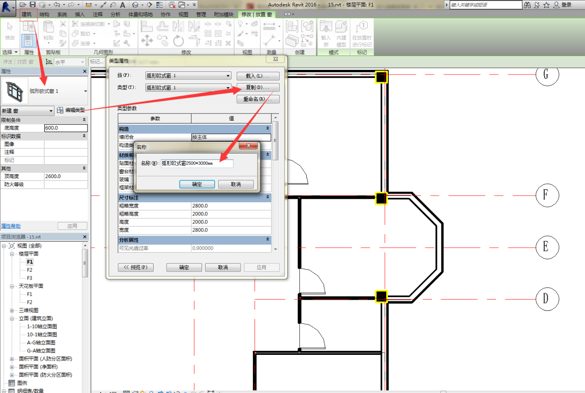Open the 注释 ribbon tab
The image size is (585, 393).
(x=98, y=14)
